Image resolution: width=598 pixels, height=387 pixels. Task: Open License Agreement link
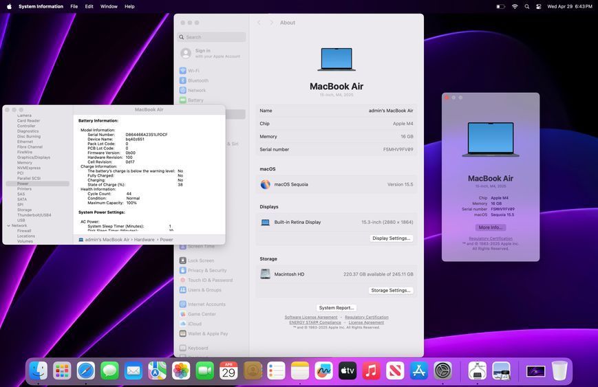[x=366, y=322]
